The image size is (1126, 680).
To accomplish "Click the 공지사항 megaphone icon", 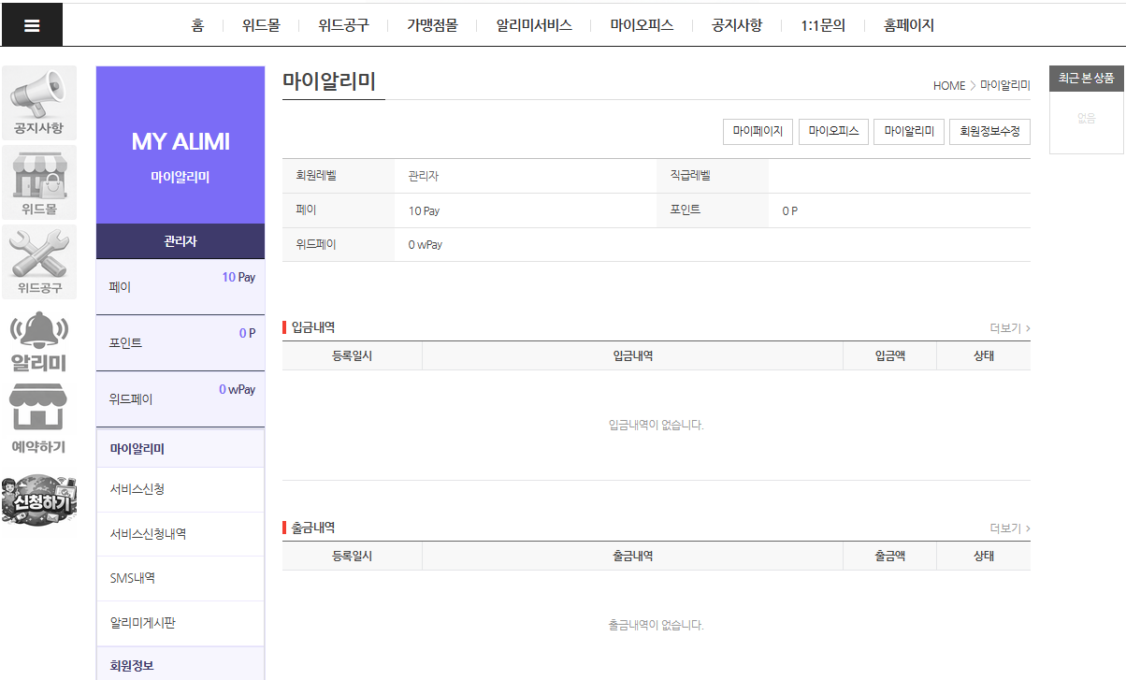I will coord(39,103).
